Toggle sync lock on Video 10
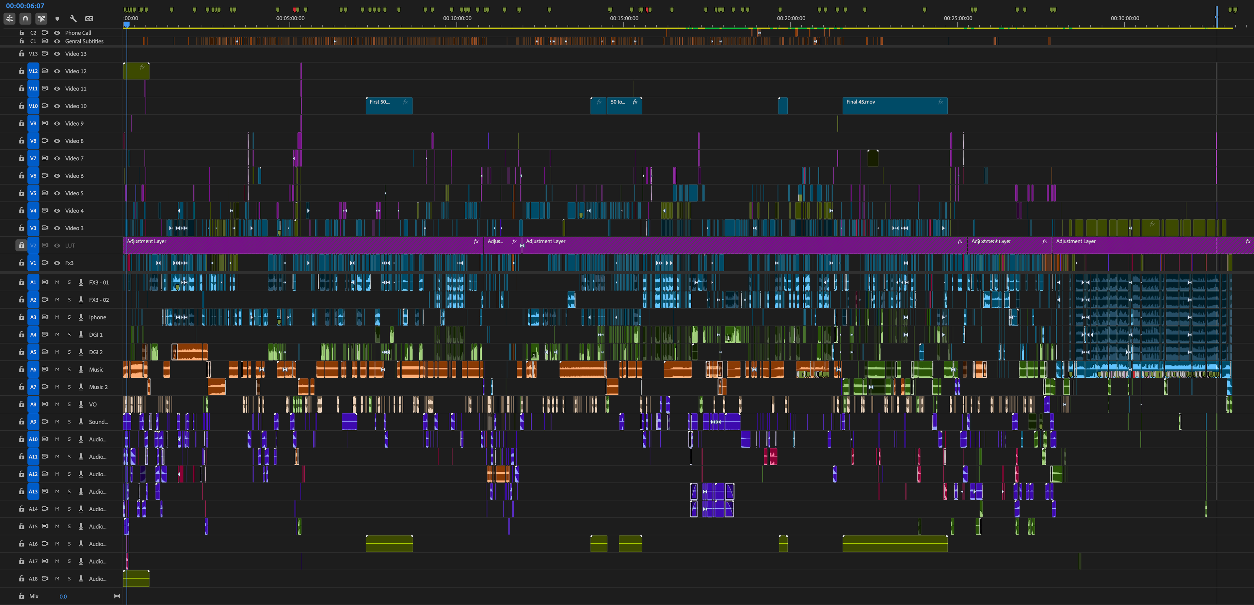Viewport: 1254px width, 605px height. point(45,105)
